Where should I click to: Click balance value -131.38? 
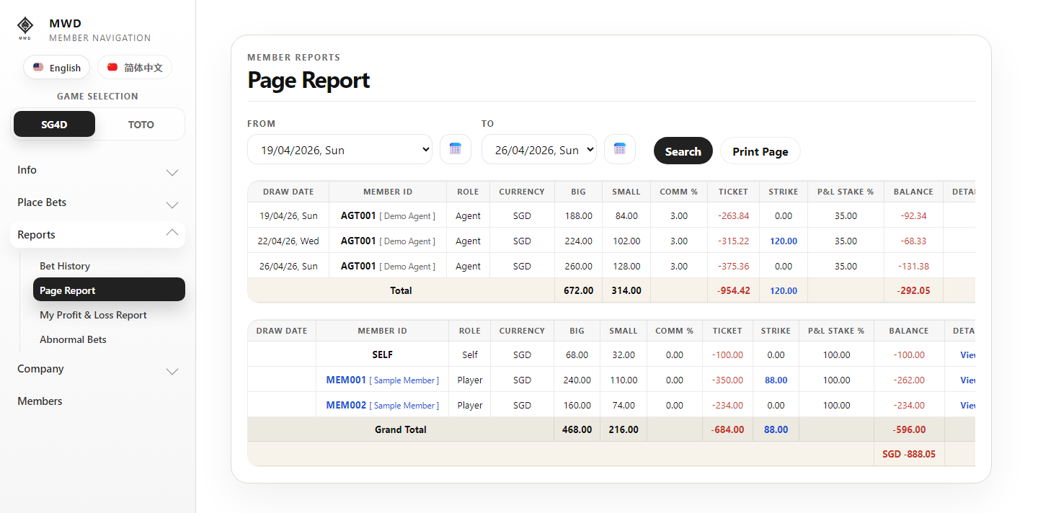913,266
